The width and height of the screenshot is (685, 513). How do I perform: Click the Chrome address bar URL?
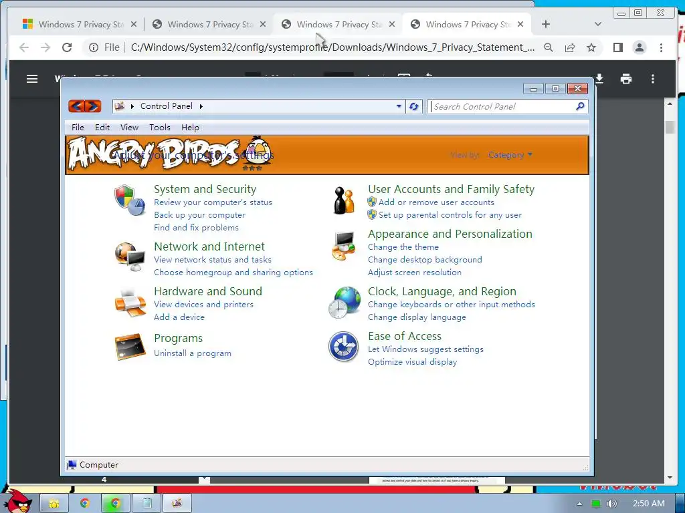pyautogui.click(x=332, y=47)
